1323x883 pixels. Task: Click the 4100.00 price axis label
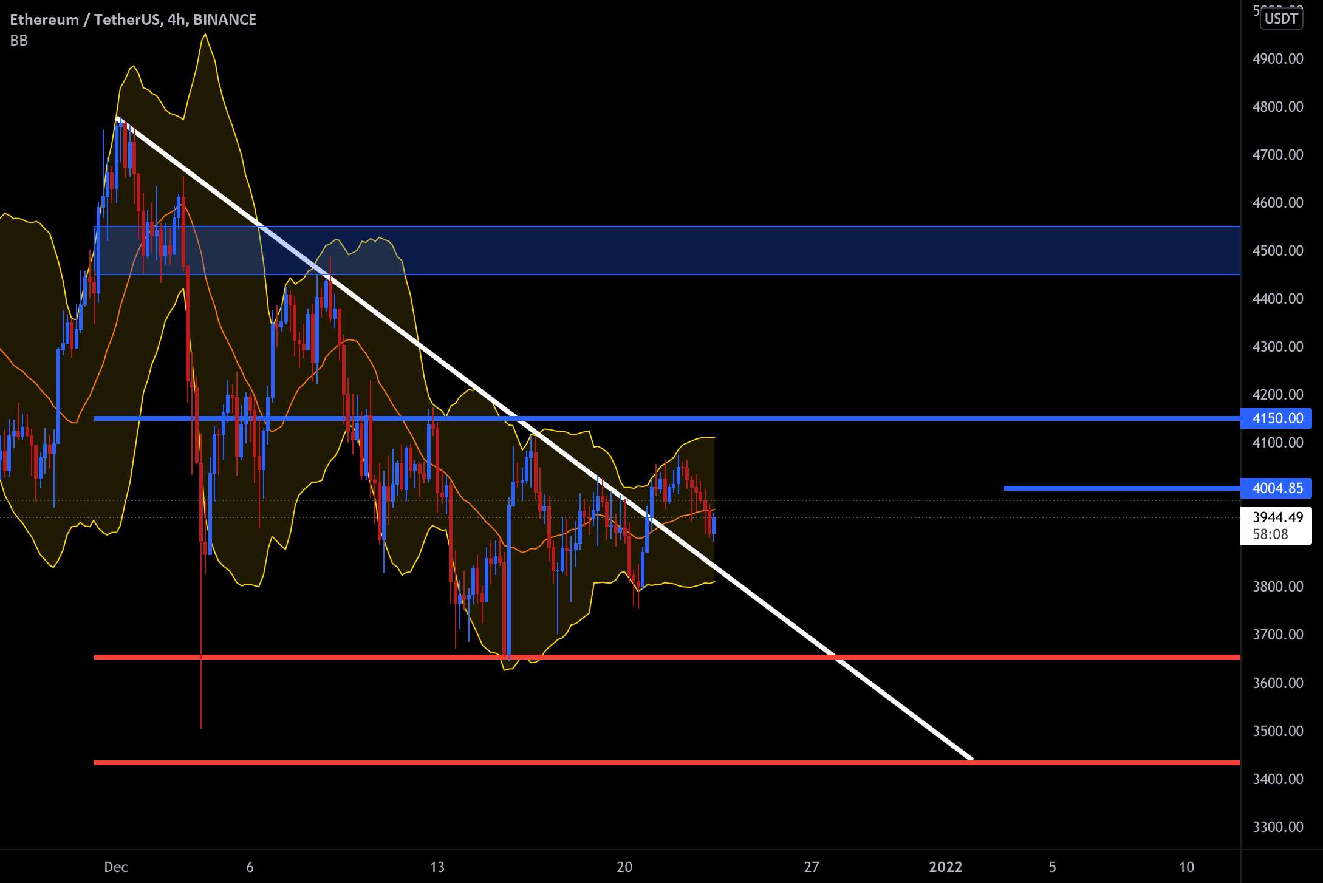pos(1277,443)
